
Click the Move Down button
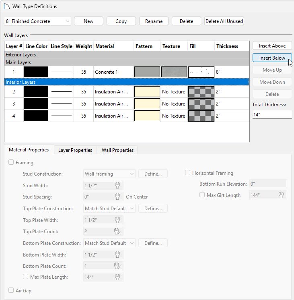coord(272,82)
